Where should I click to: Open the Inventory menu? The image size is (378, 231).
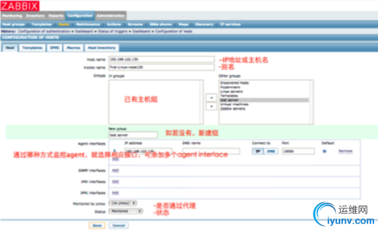pyautogui.click(x=35, y=16)
